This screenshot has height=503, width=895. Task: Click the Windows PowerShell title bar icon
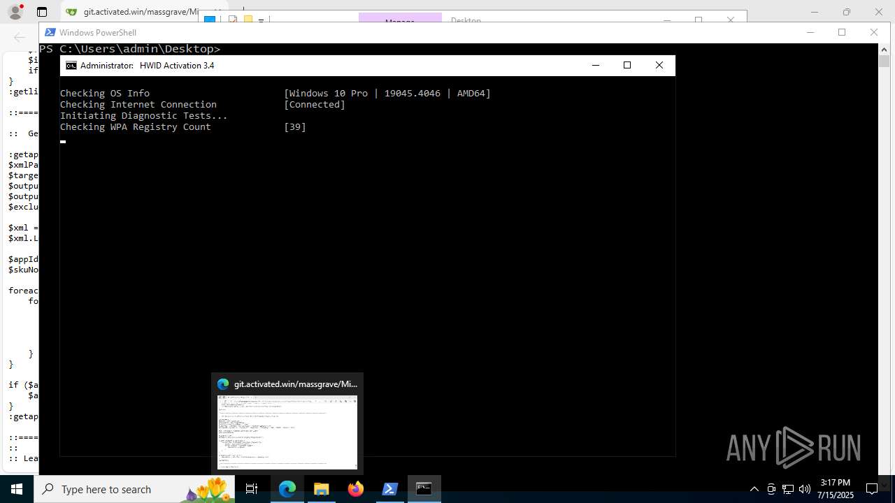50,32
